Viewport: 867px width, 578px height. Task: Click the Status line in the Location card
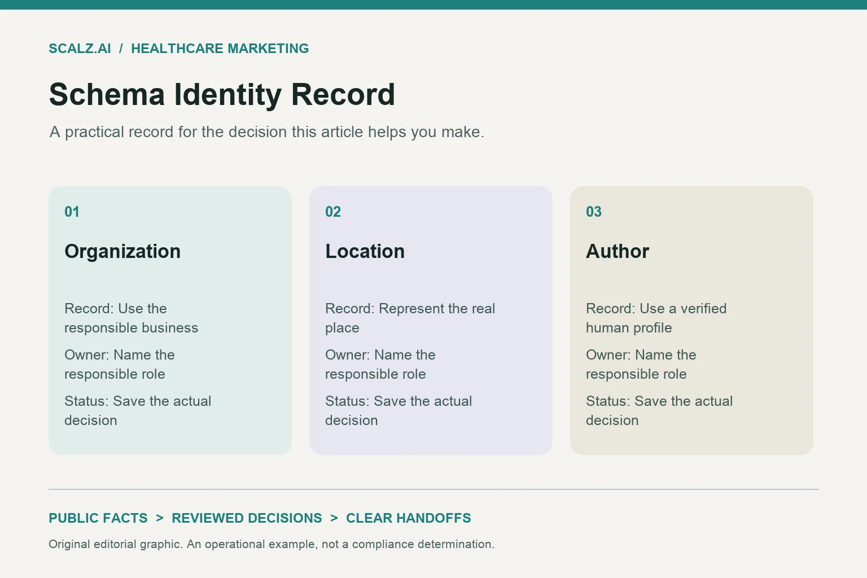(x=399, y=411)
